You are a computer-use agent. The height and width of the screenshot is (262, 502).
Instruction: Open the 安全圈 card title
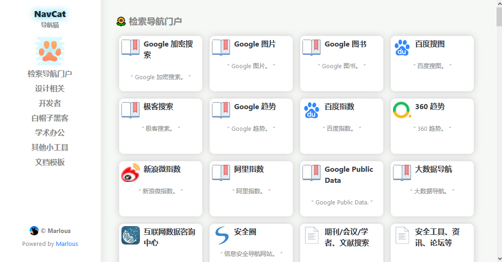pos(245,232)
